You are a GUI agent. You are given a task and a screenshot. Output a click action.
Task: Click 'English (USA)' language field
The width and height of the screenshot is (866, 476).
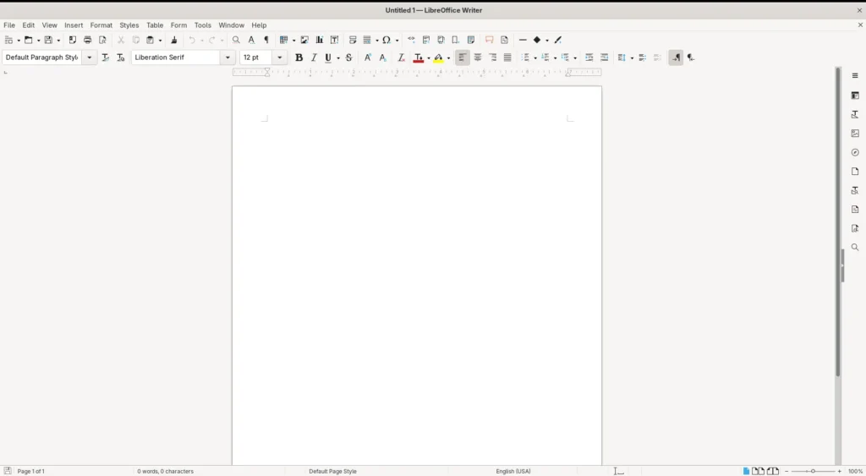point(513,471)
